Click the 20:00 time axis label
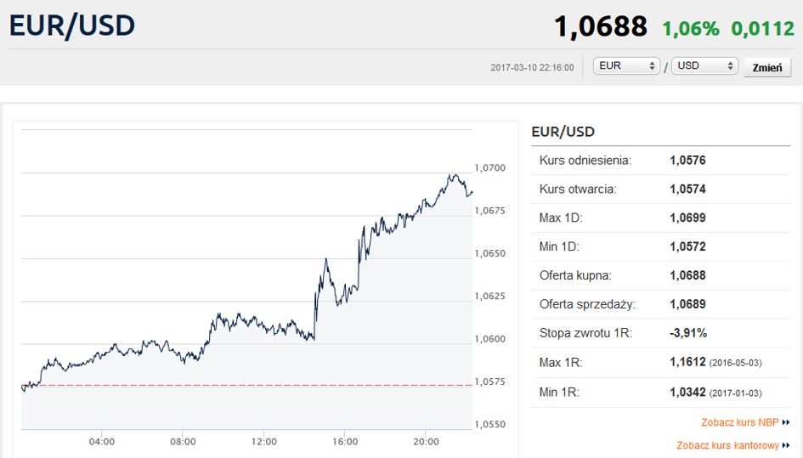Screen dimensions: 803x458 pos(426,442)
